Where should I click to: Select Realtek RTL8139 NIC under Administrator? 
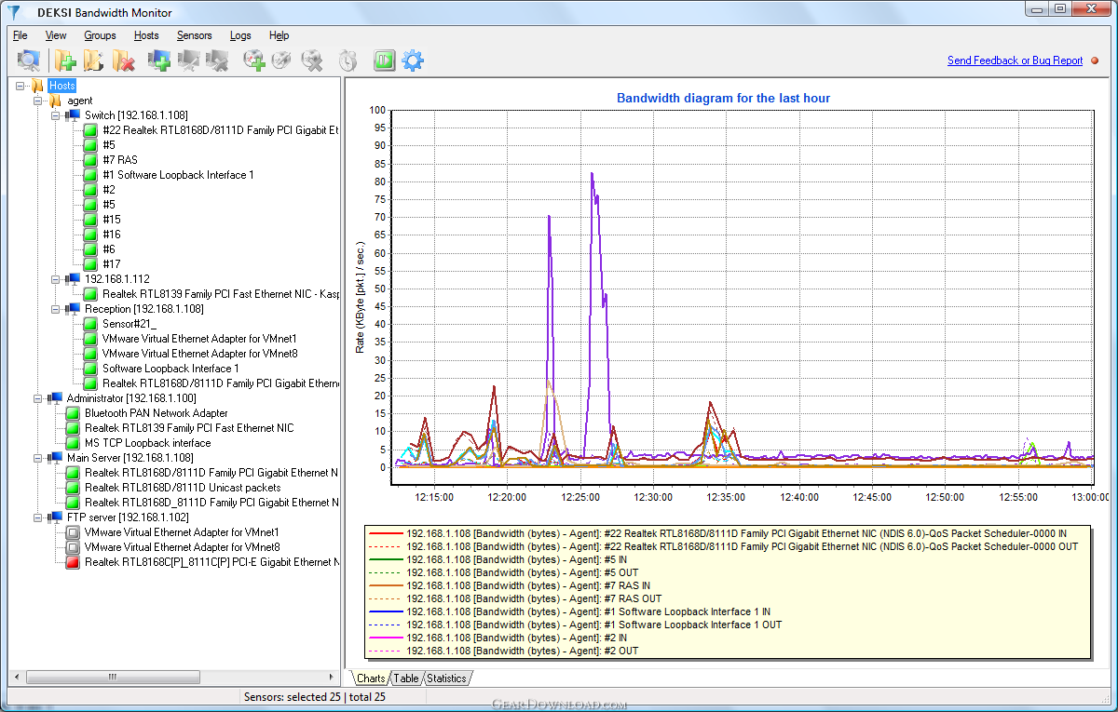click(189, 428)
